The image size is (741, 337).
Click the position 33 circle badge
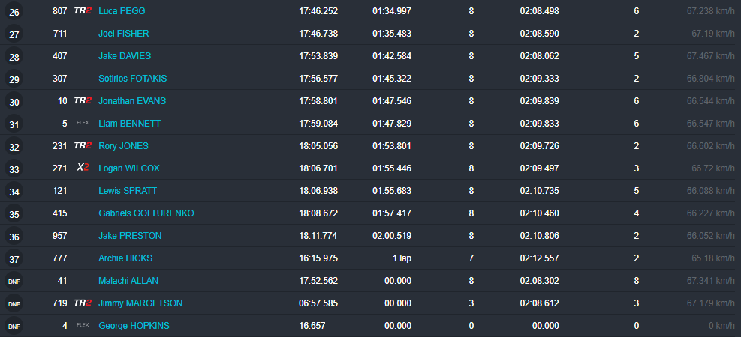click(14, 169)
